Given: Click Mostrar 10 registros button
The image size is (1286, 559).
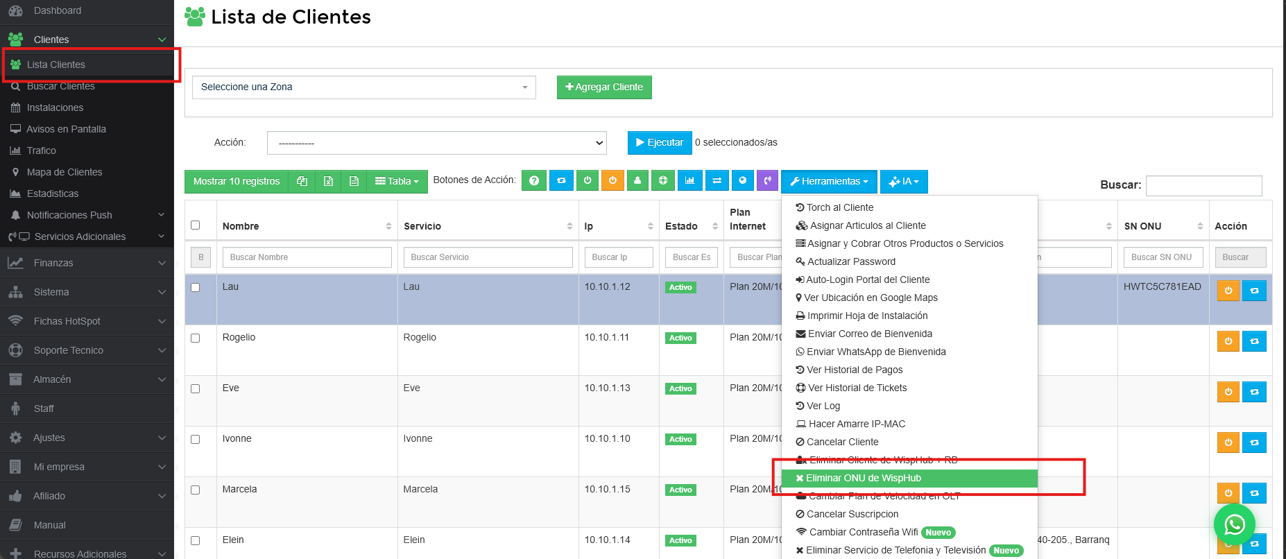Looking at the screenshot, I should [x=237, y=181].
